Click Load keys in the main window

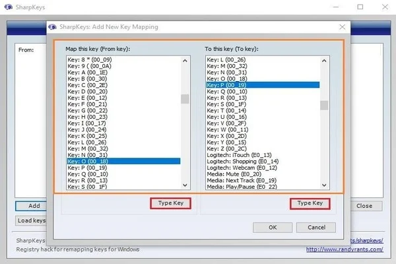click(x=31, y=220)
